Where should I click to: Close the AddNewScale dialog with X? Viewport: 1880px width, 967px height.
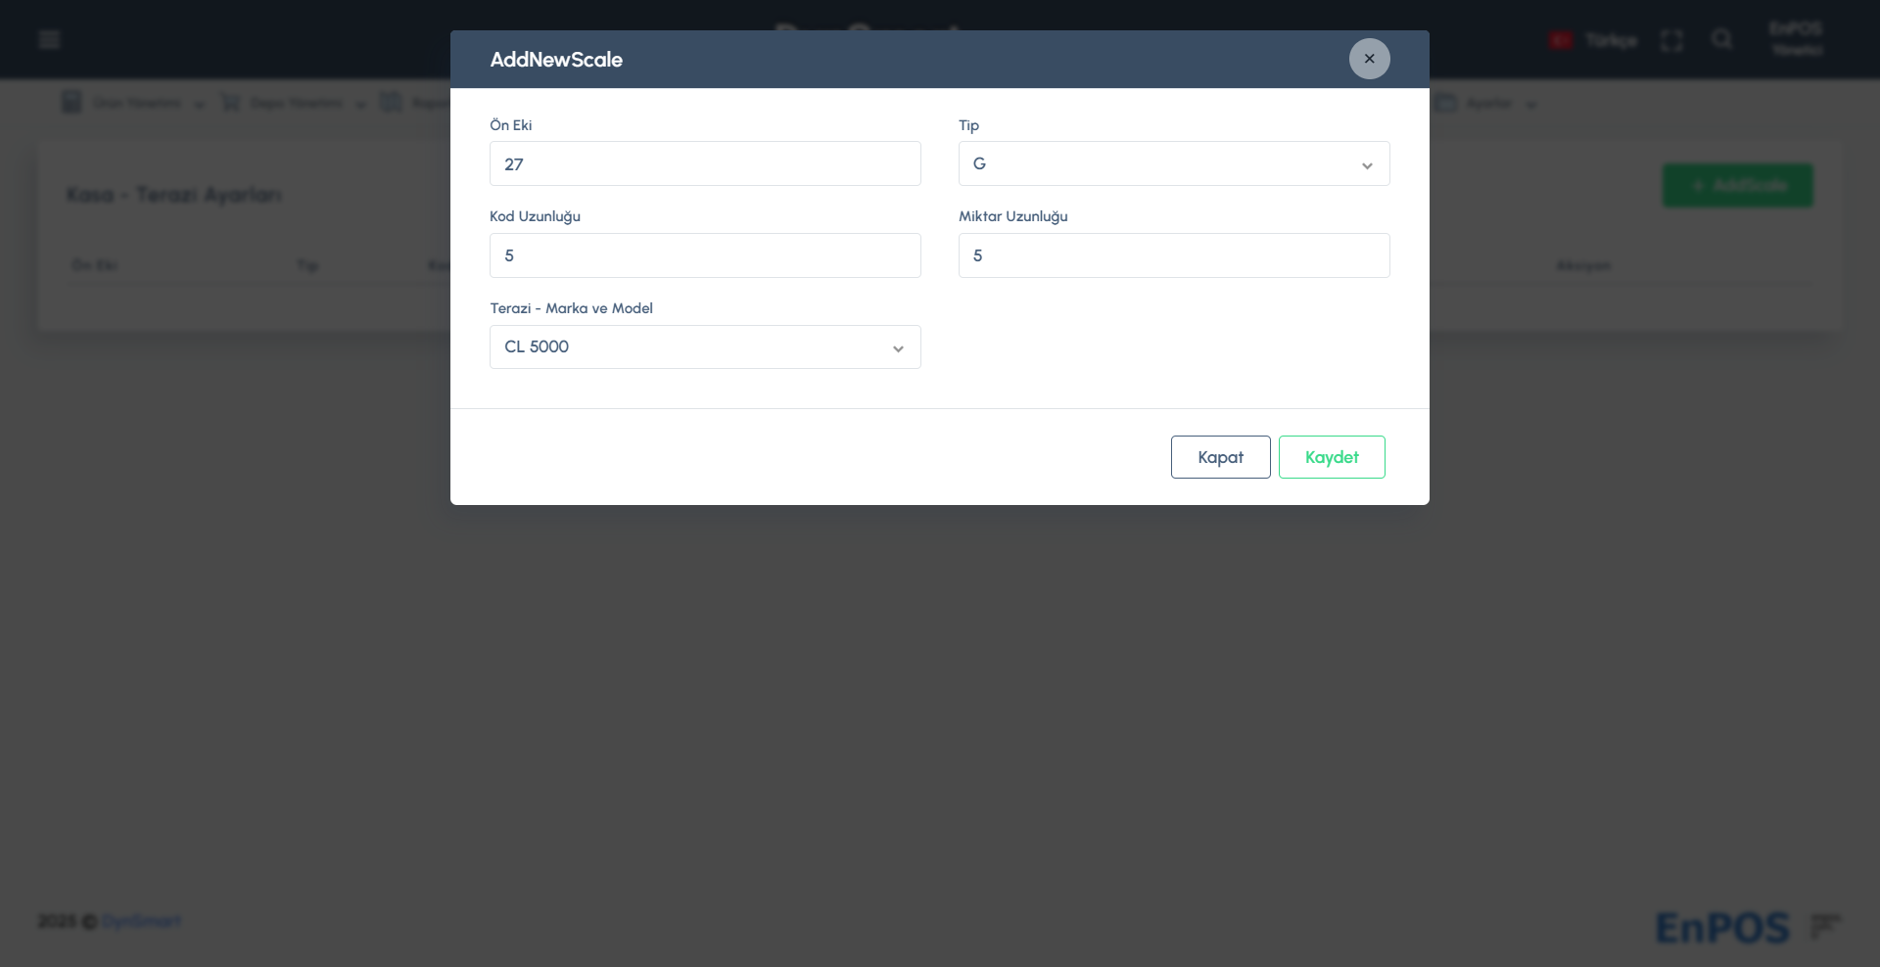(x=1369, y=59)
